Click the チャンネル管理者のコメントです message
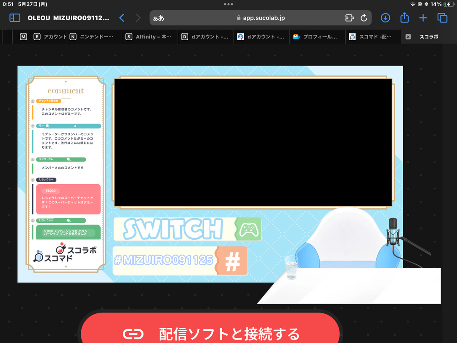 click(x=67, y=111)
